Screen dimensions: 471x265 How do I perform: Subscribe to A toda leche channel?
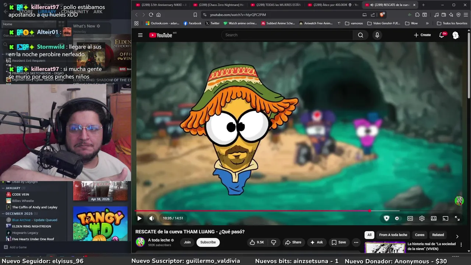coord(208,242)
